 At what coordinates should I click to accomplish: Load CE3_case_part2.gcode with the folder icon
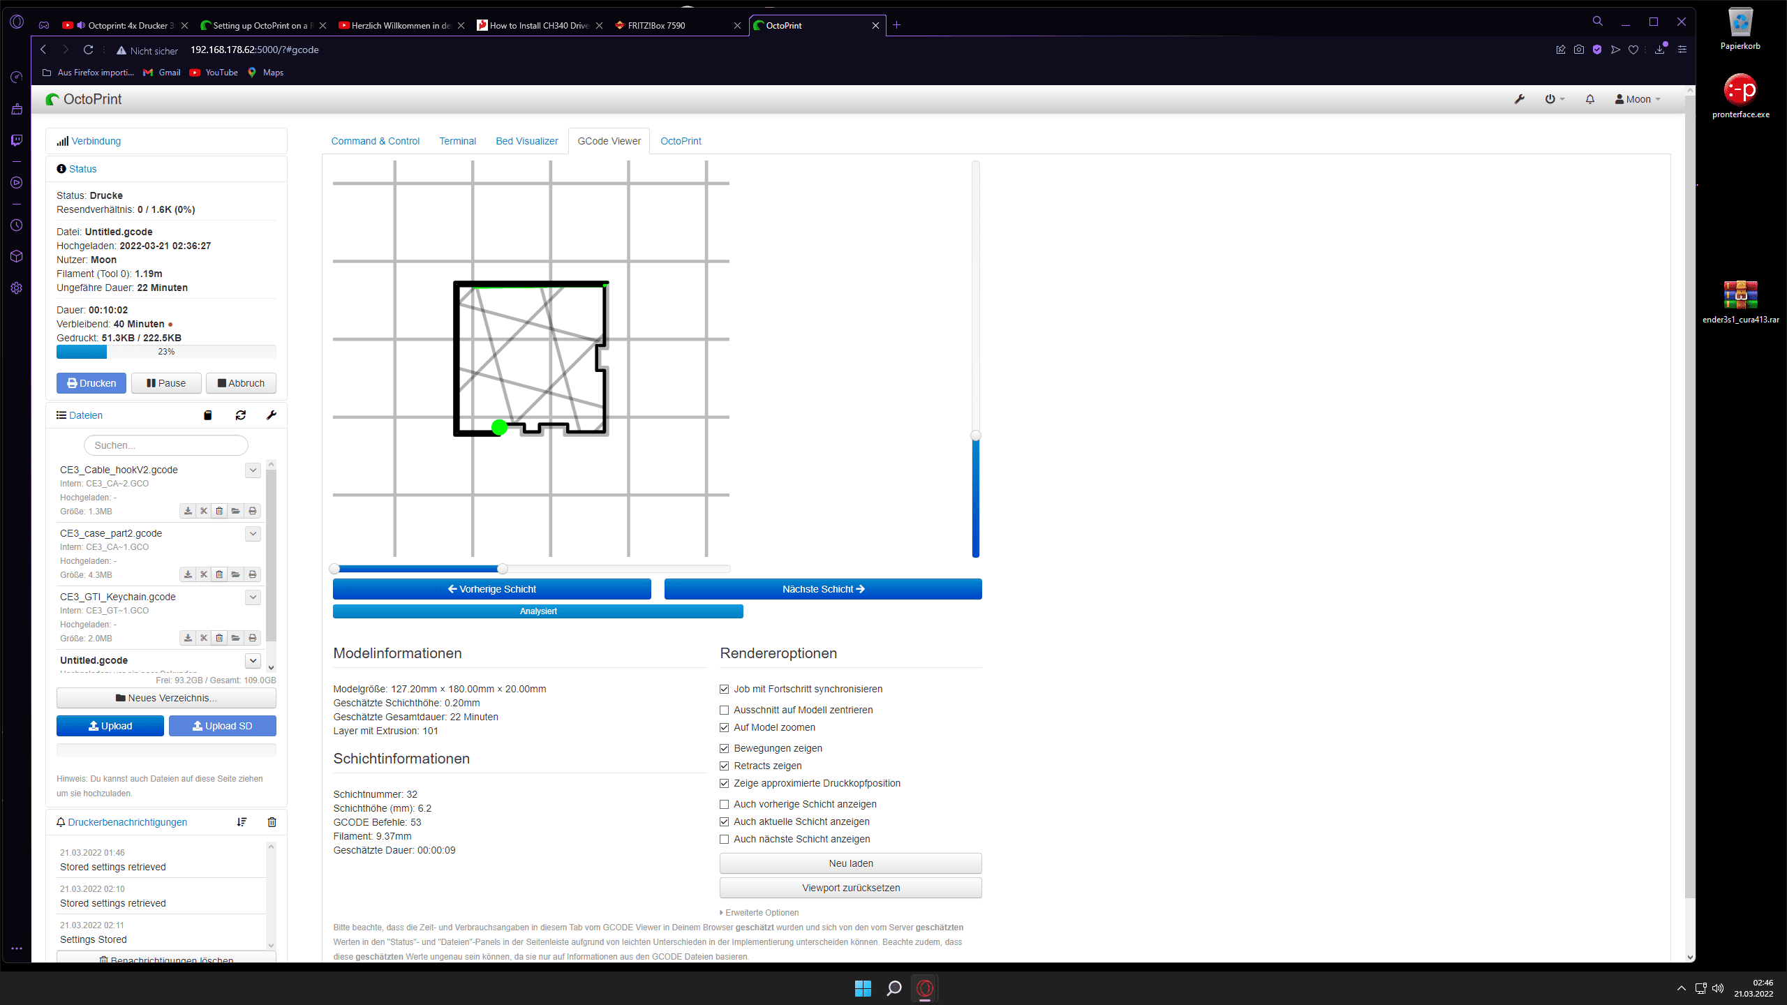point(236,574)
